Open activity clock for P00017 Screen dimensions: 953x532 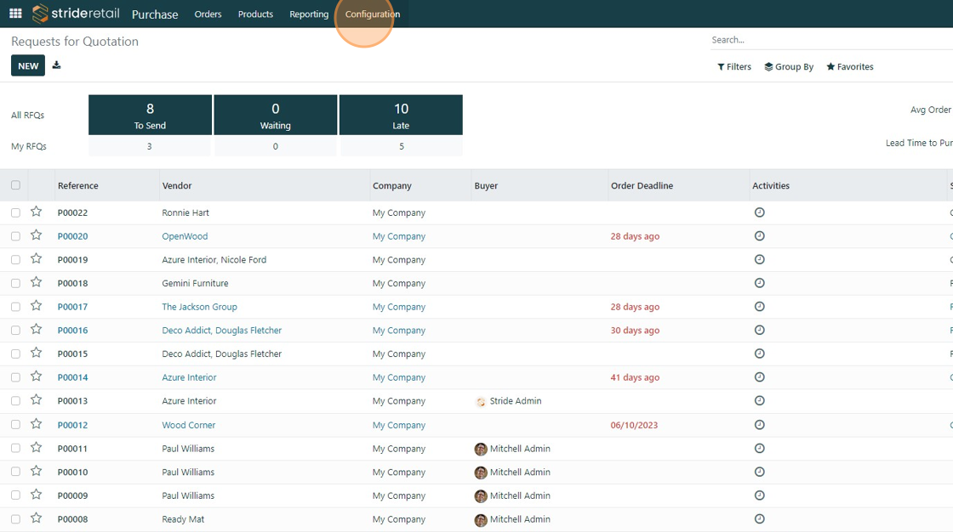click(x=759, y=307)
